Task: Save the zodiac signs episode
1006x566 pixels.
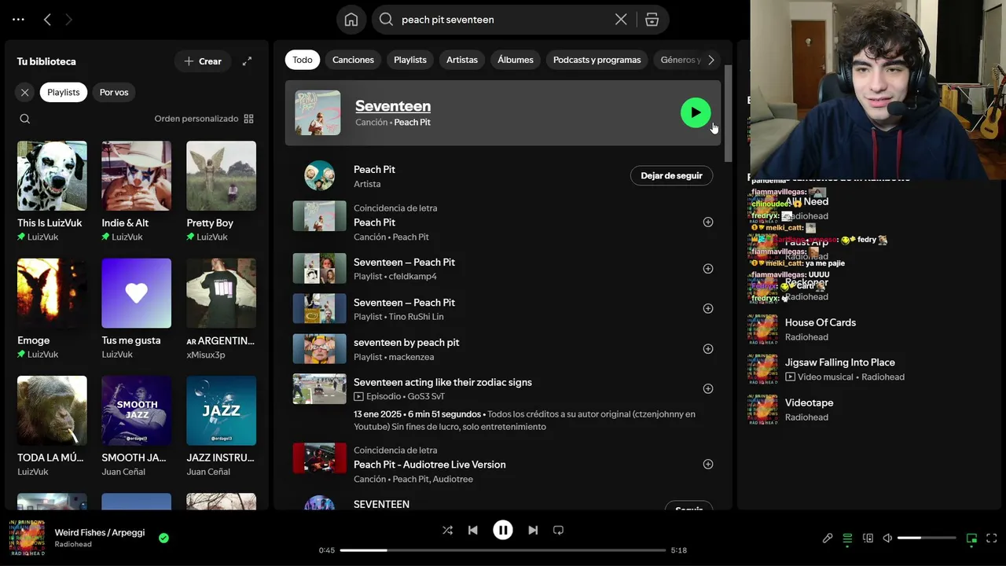Action: [x=708, y=389]
